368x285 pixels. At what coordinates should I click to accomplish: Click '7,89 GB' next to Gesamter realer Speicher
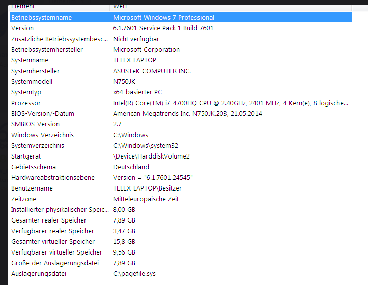[124, 220]
